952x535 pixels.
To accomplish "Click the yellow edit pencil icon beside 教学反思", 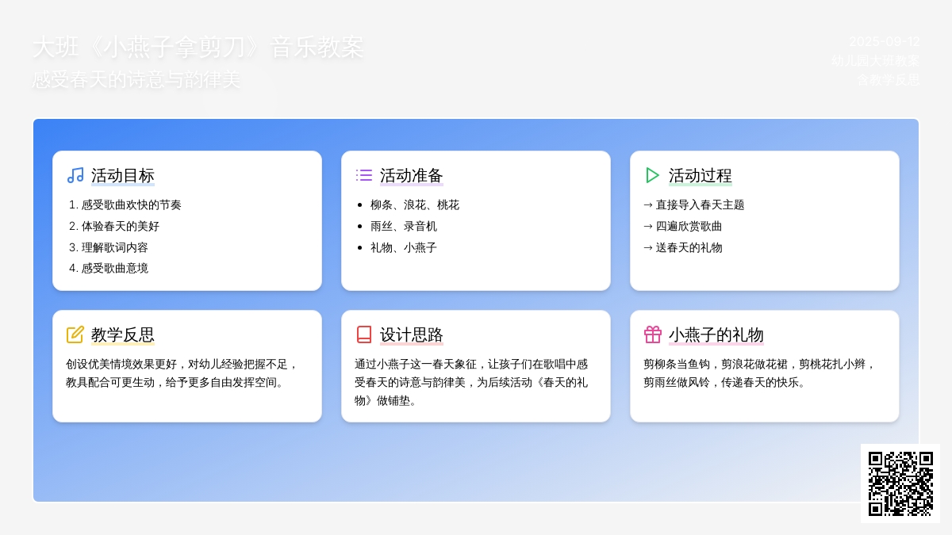I will coord(75,334).
